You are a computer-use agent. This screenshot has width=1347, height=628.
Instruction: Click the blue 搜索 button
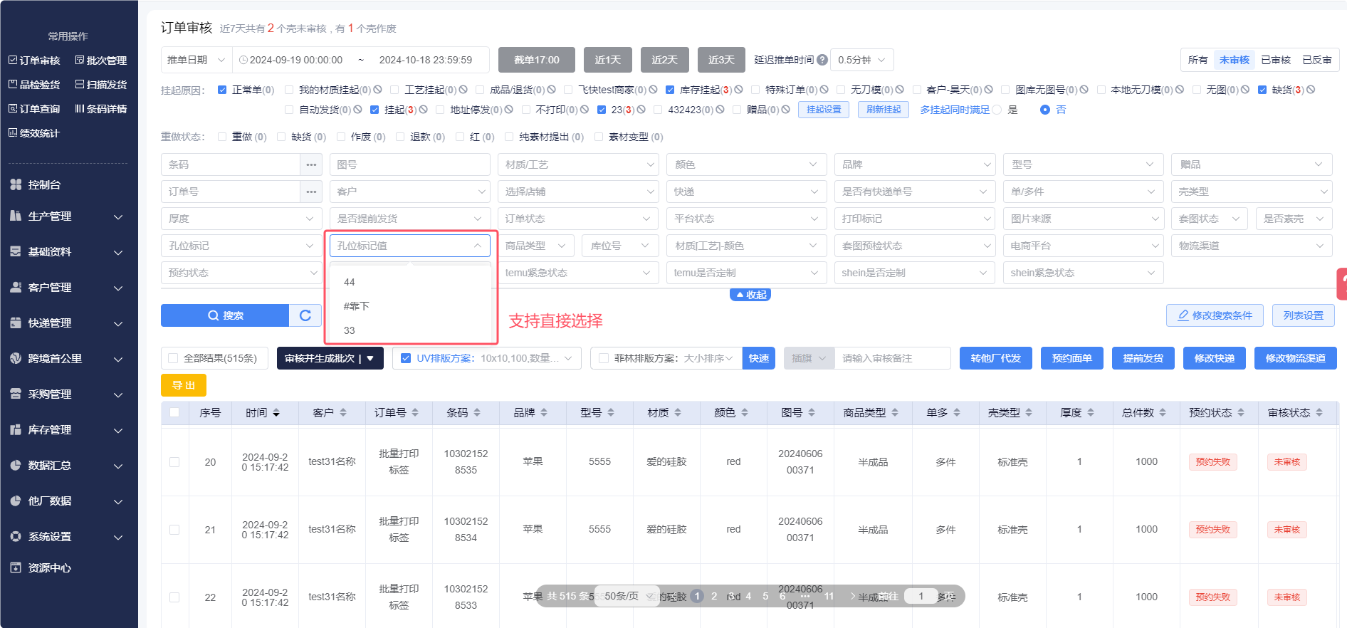pos(225,315)
